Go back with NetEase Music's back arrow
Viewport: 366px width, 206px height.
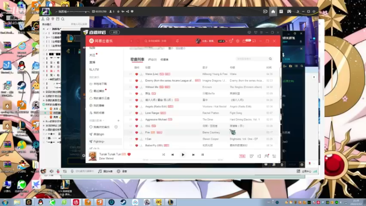click(131, 41)
